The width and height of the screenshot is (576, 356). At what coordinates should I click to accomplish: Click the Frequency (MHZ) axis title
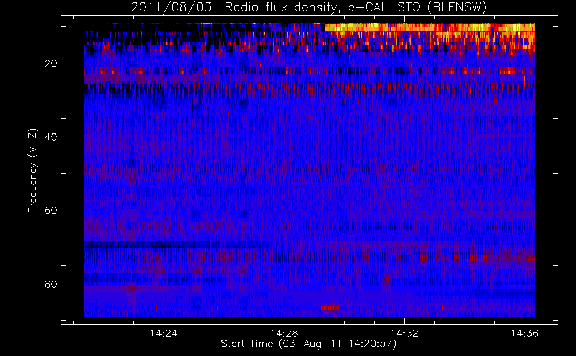coord(33,171)
